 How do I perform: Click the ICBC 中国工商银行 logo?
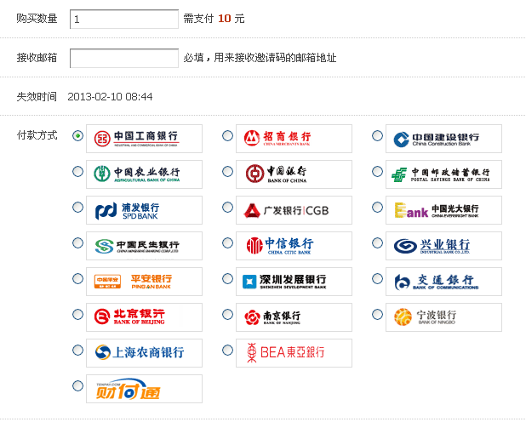144,139
